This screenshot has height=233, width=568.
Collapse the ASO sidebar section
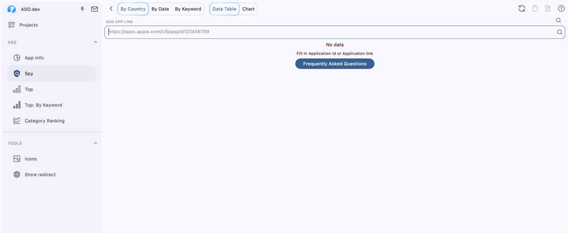(95, 42)
